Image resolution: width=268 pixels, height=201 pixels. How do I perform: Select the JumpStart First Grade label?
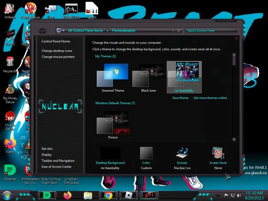pyautogui.click(x=71, y=181)
